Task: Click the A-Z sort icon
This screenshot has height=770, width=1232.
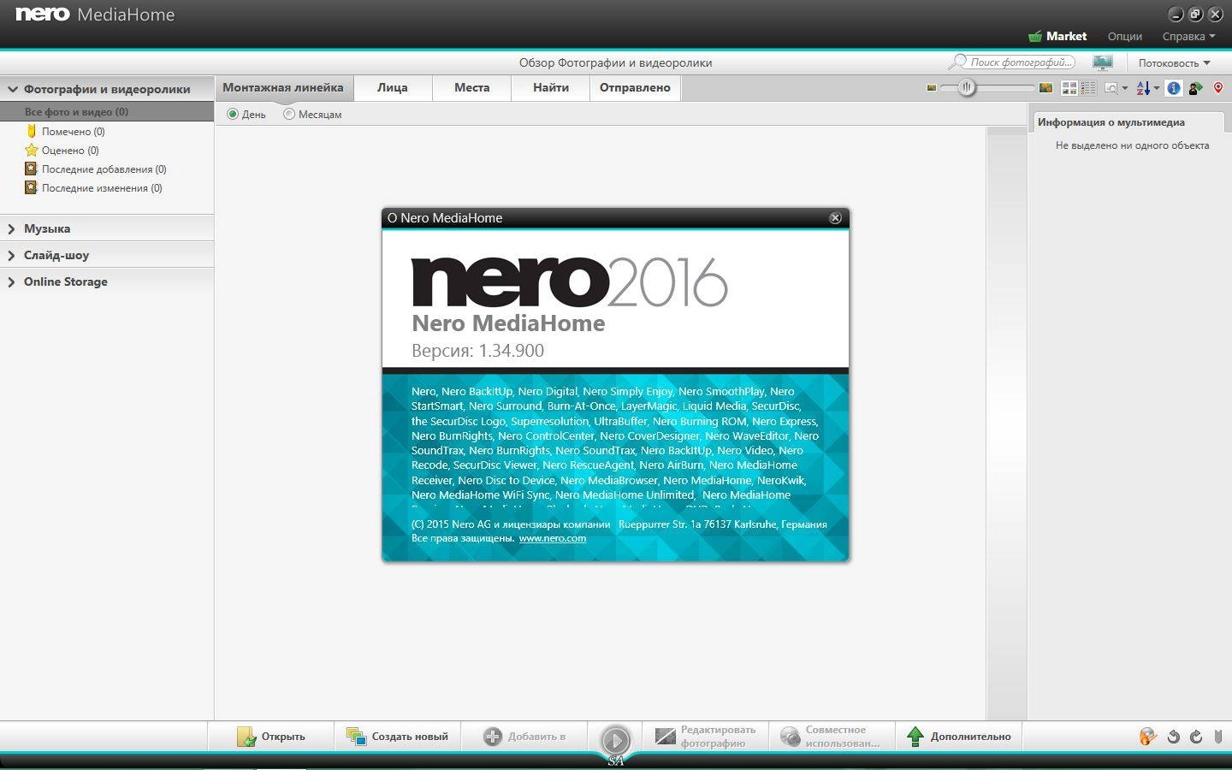Action: [x=1144, y=87]
